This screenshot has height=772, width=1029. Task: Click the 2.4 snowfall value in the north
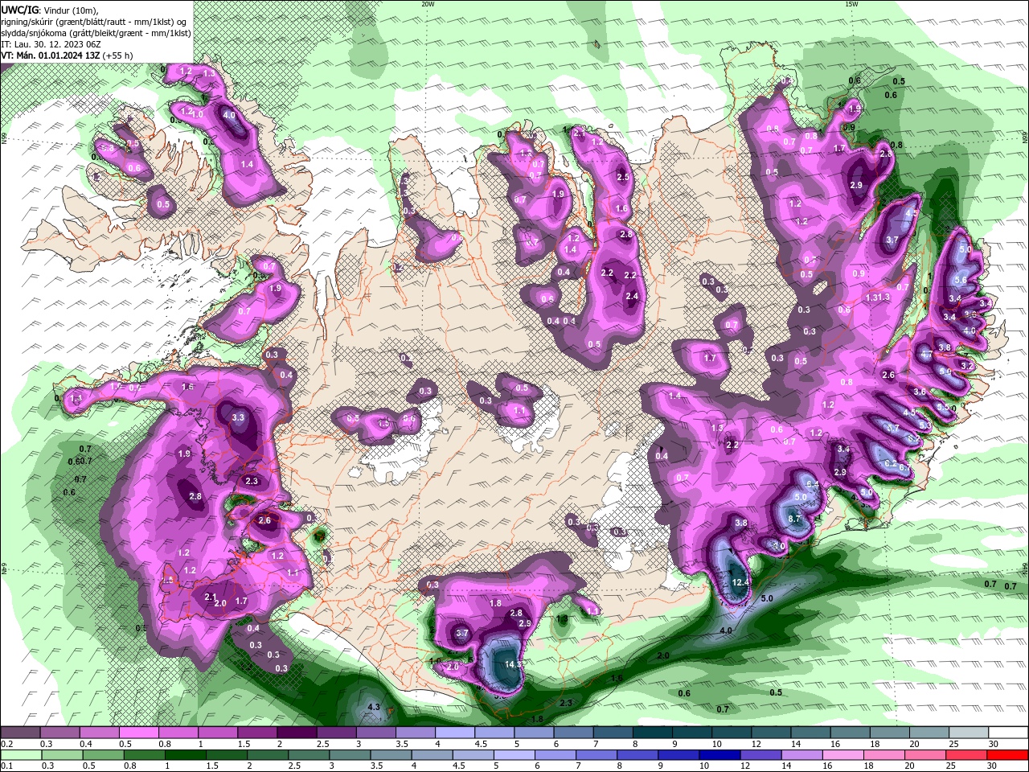[631, 296]
